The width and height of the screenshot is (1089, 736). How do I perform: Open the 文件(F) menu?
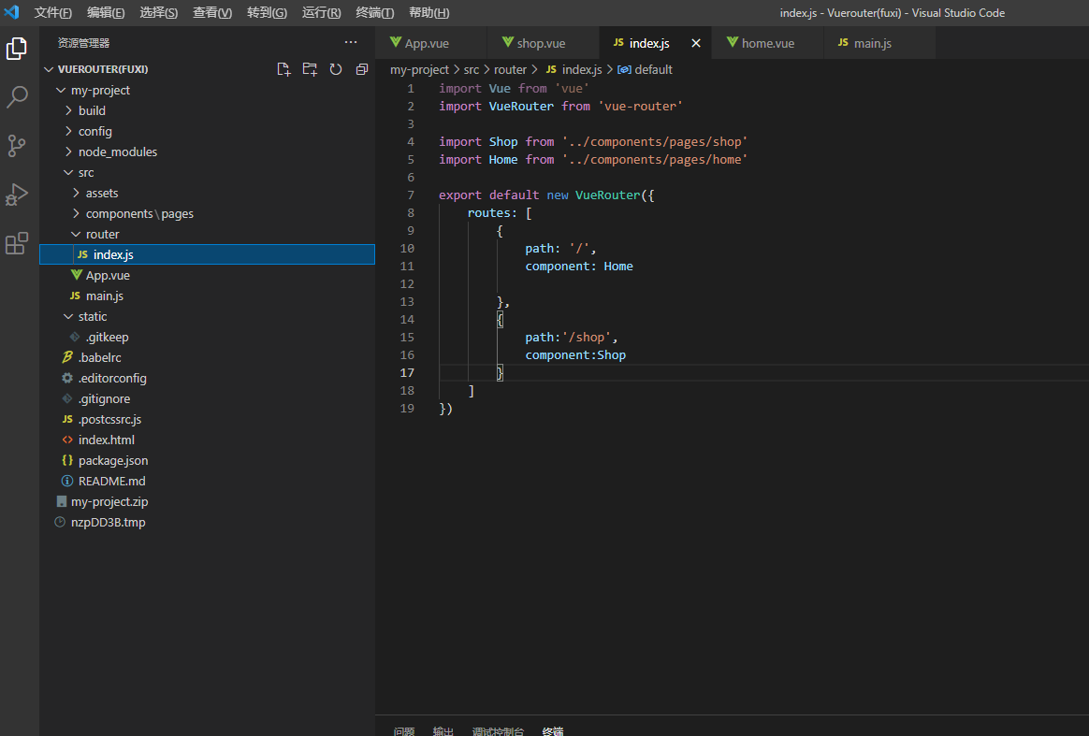point(52,12)
